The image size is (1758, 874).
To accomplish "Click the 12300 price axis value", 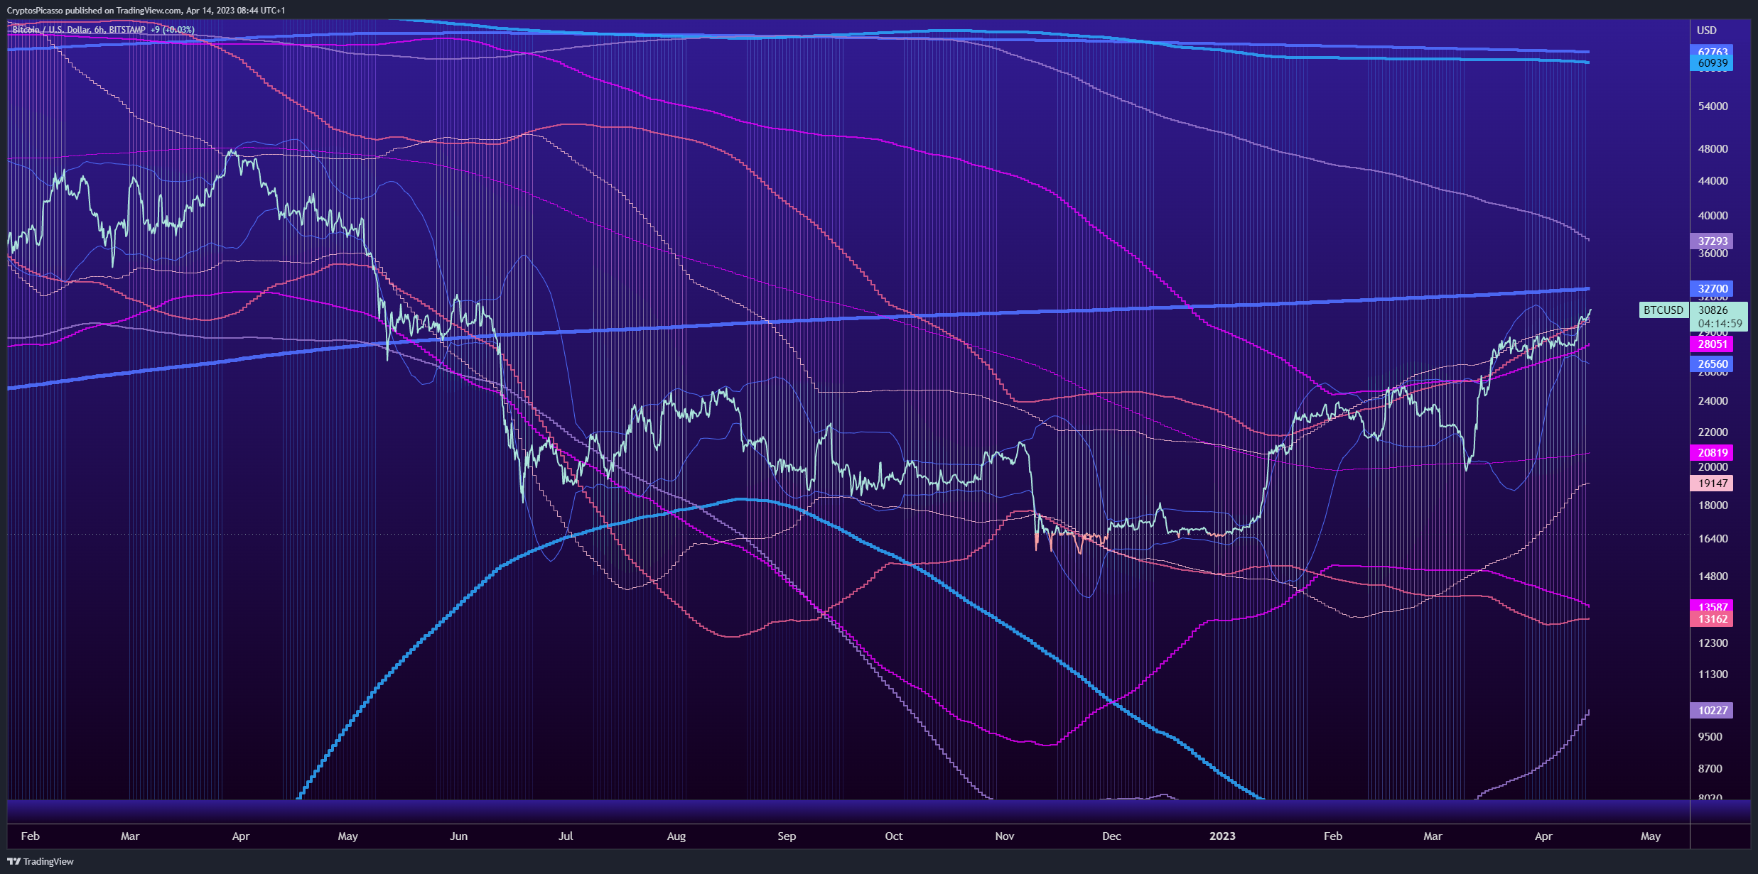I will coord(1713,643).
